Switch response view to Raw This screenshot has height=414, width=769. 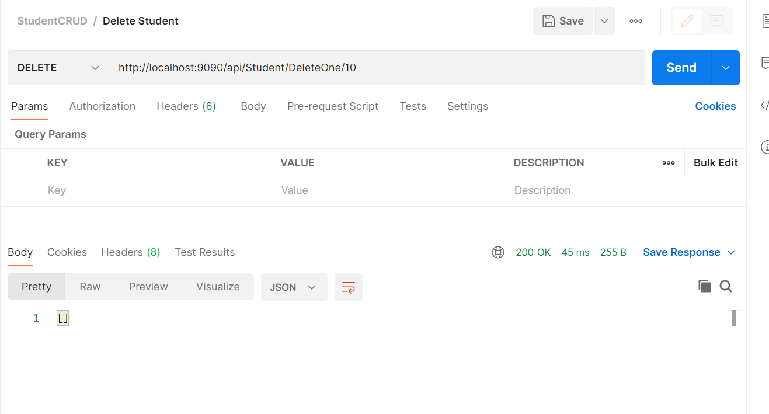(90, 286)
